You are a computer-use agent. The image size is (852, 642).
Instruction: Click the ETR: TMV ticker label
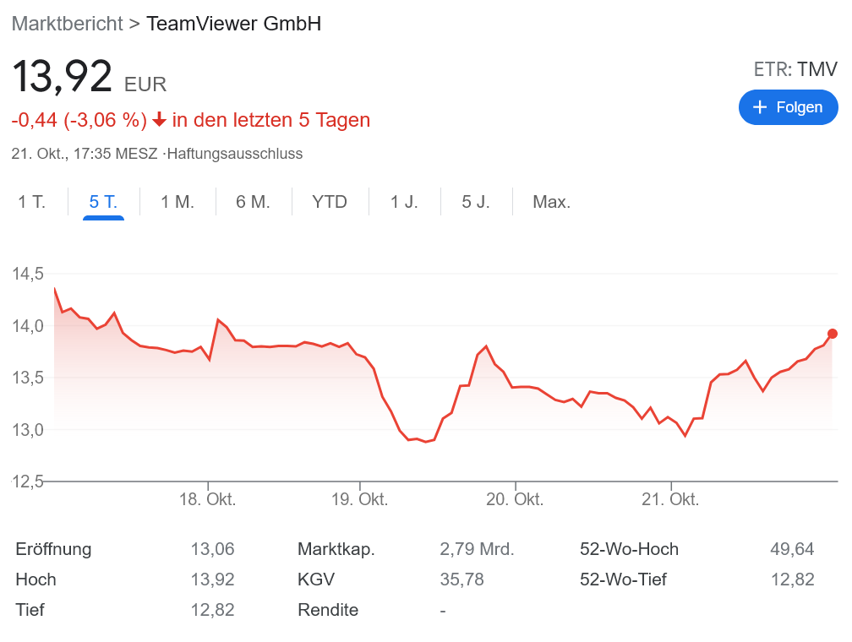[795, 69]
